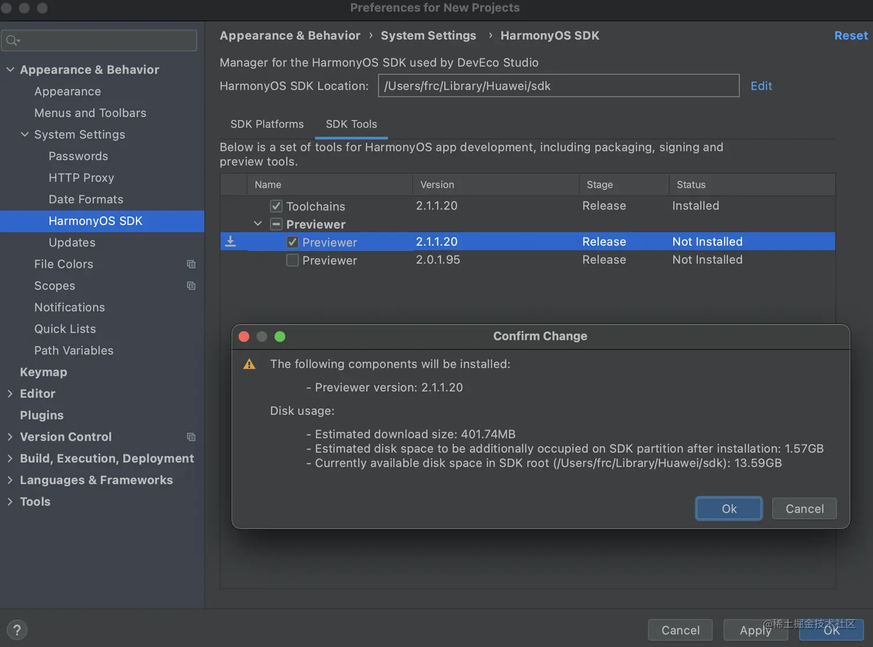Click the Status column header
The width and height of the screenshot is (873, 647).
[752, 185]
